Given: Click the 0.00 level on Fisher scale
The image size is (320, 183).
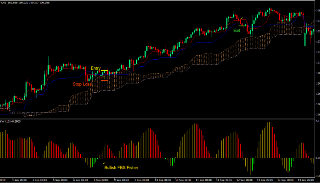Looking at the screenshot, I should [317, 158].
